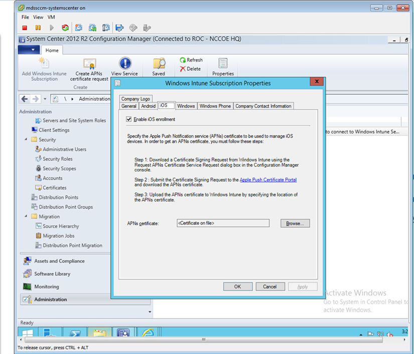
Task: Click the red-green Reset VM icon
Action: click(65, 28)
